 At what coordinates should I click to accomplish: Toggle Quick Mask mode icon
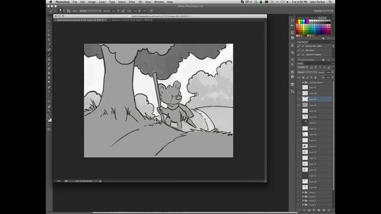coord(49,125)
